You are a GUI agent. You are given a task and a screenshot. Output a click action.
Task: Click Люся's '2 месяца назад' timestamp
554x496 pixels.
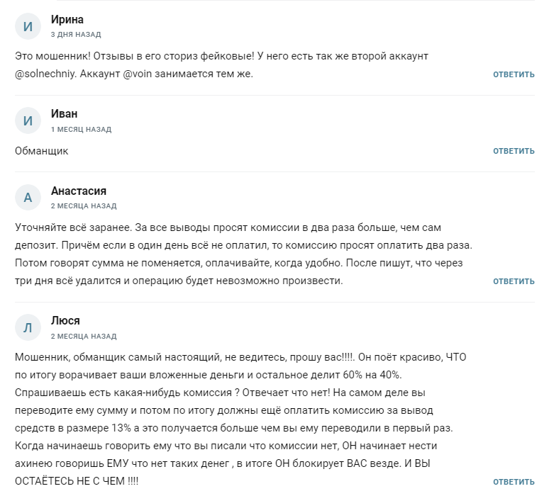click(x=84, y=337)
